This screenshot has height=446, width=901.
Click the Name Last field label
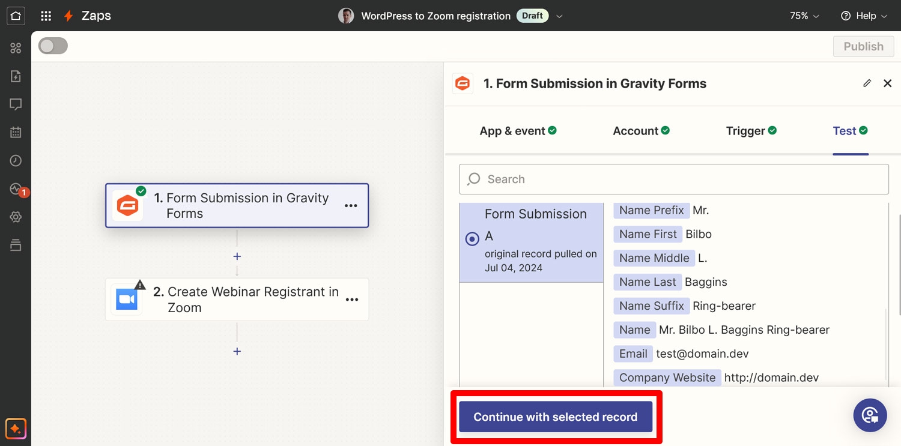[648, 282]
